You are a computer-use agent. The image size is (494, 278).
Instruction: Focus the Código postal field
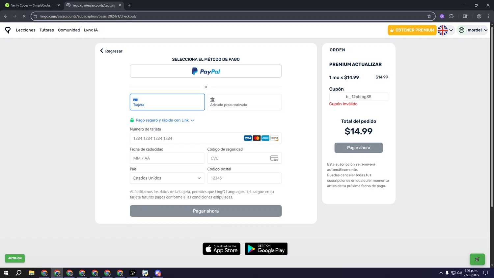(244, 178)
